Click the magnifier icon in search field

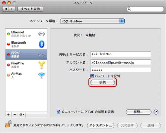(x=129, y=9)
